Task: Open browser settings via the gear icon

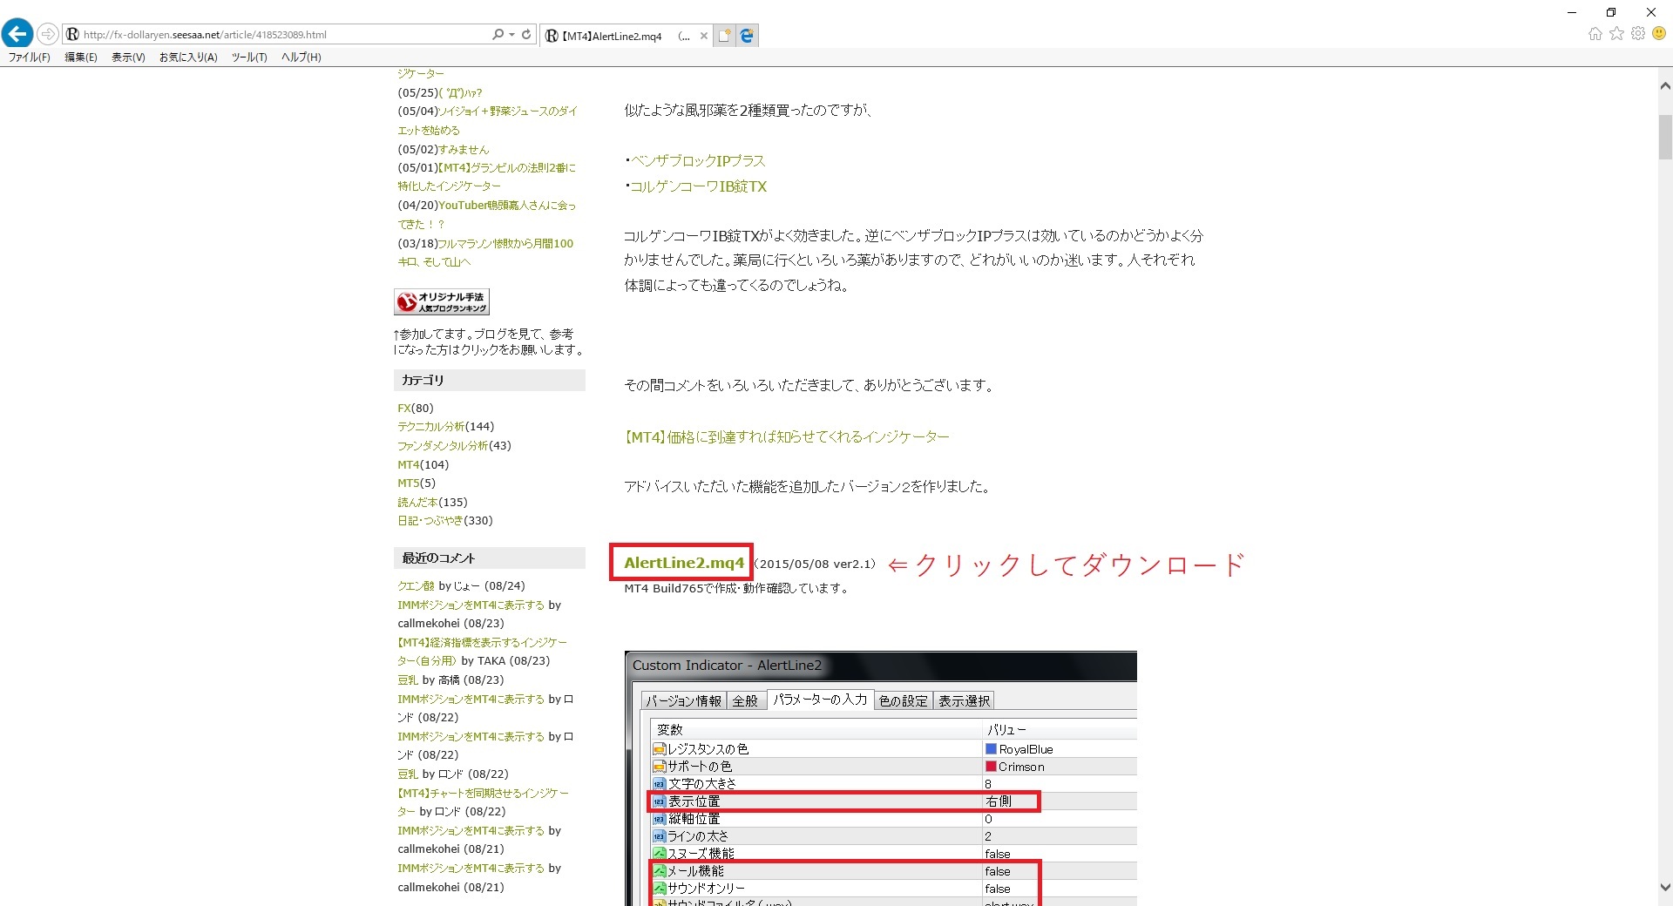Action: pos(1639,34)
